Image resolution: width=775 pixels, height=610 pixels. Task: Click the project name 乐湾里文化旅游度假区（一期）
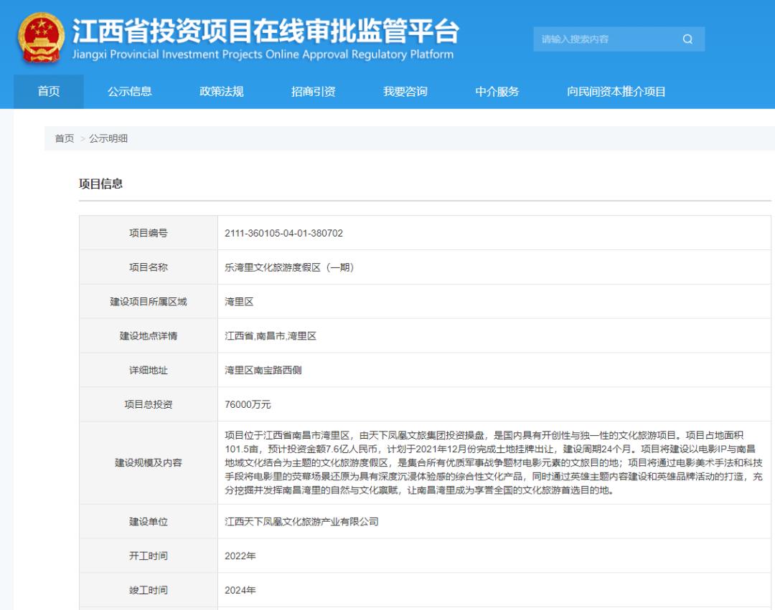(289, 267)
